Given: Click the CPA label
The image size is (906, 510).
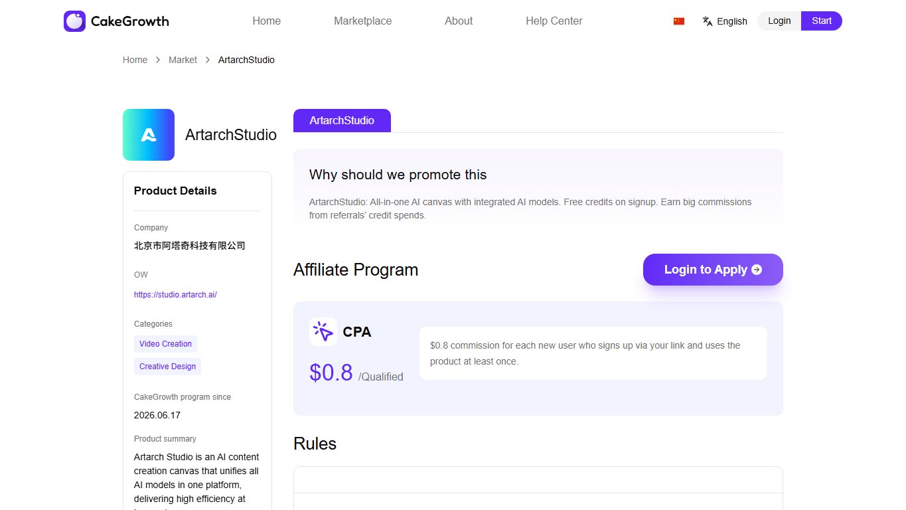Looking at the screenshot, I should pos(357,332).
